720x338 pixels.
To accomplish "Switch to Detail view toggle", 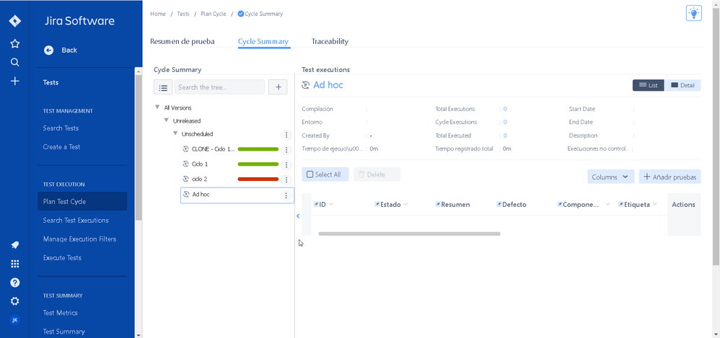I will coord(682,85).
